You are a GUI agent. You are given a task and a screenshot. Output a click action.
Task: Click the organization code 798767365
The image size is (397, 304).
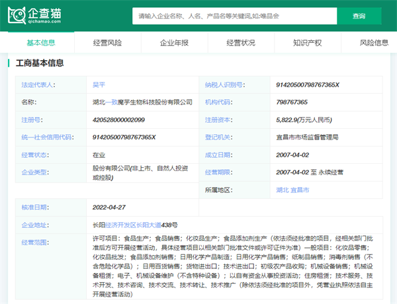pos(292,102)
